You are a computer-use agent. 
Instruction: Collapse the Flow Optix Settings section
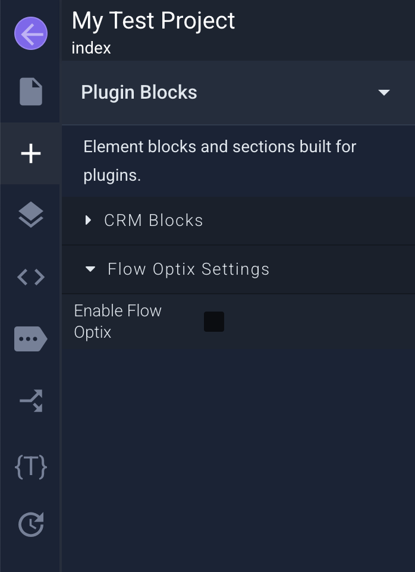click(90, 269)
